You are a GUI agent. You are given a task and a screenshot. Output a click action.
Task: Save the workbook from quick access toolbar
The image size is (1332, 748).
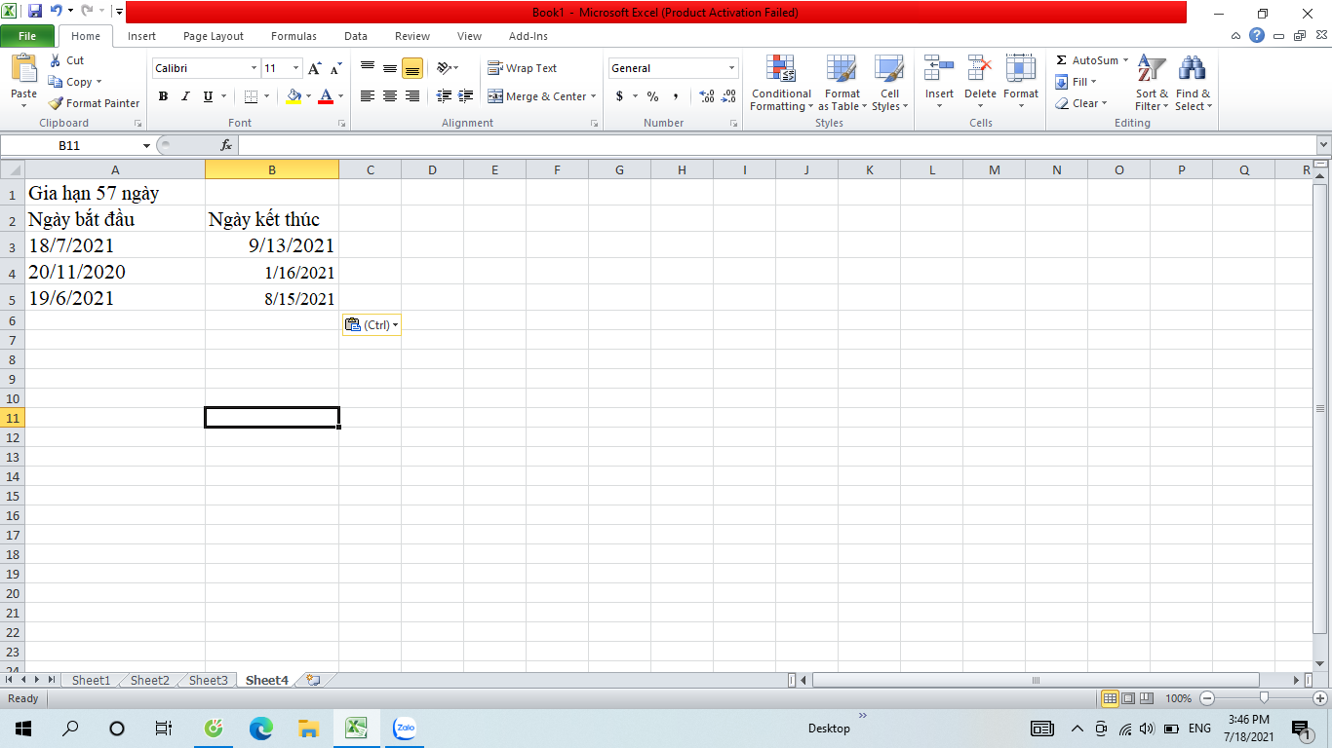coord(35,12)
